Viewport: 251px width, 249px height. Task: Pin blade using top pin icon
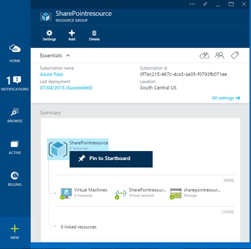point(205,4)
